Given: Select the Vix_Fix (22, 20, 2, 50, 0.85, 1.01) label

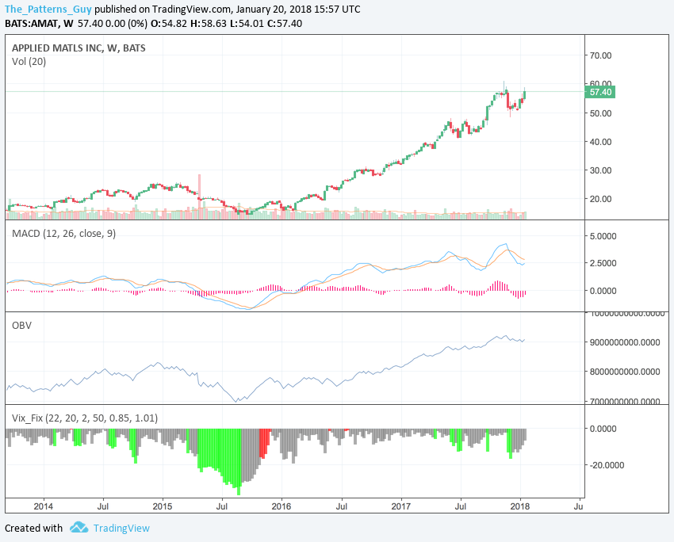Looking at the screenshot, I should pyautogui.click(x=85, y=418).
